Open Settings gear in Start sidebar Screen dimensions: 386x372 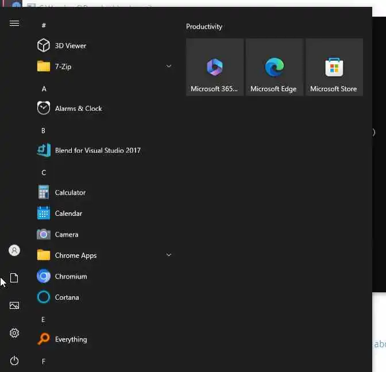pyautogui.click(x=14, y=333)
